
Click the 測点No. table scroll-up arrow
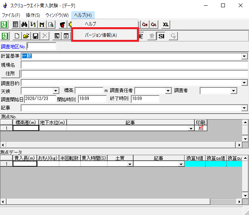[245, 122]
